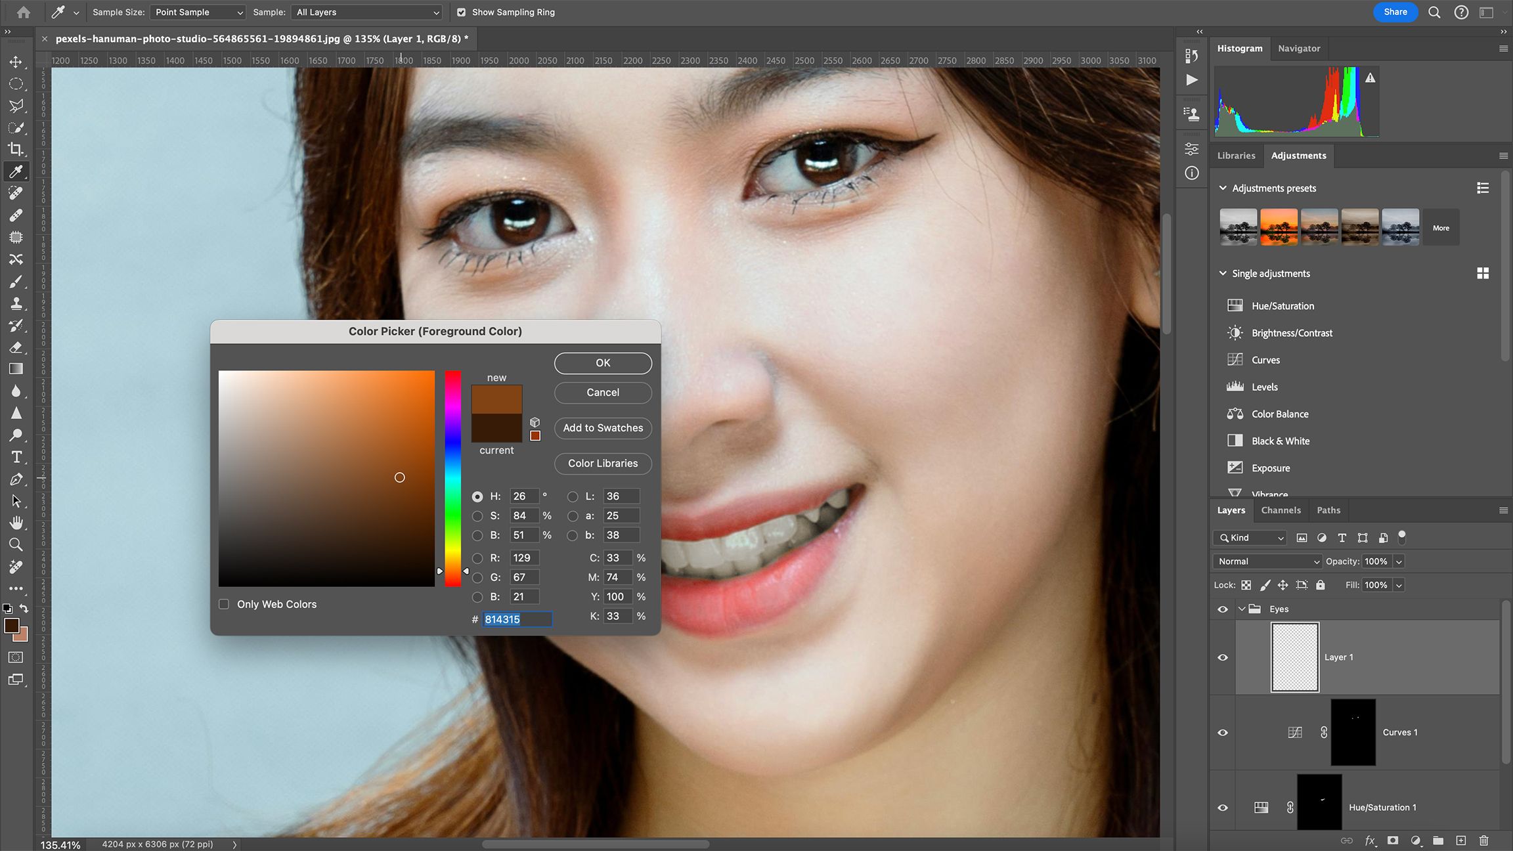Click Add to Swatches button
The image size is (1513, 851).
coord(603,428)
